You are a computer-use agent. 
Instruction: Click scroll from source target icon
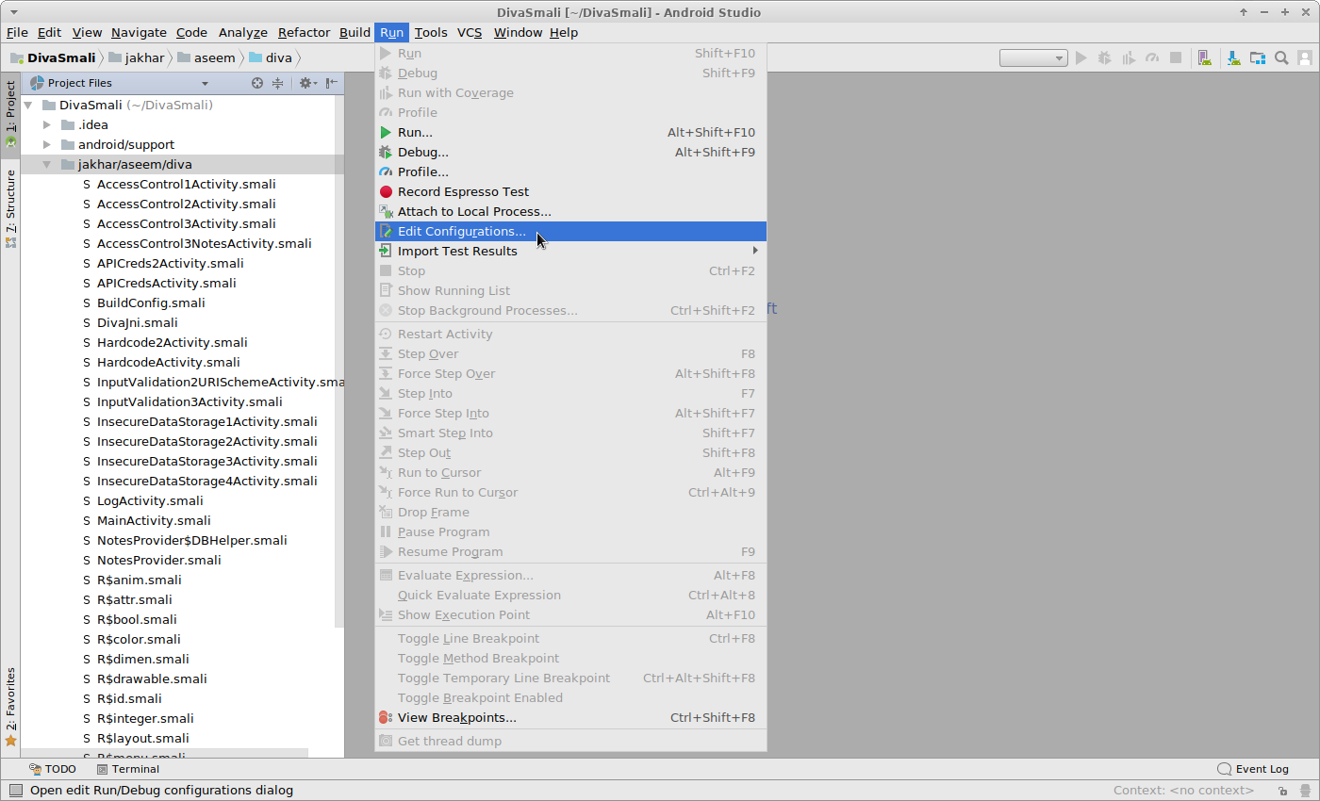257,83
